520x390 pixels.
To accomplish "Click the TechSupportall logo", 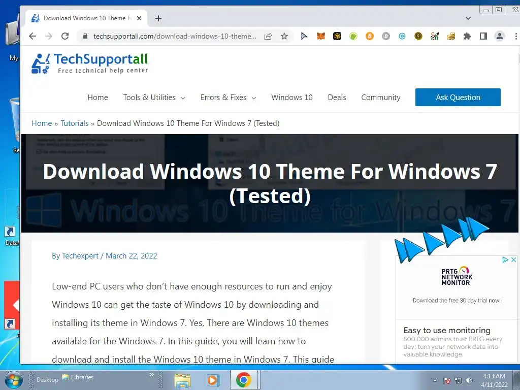I will (x=89, y=63).
